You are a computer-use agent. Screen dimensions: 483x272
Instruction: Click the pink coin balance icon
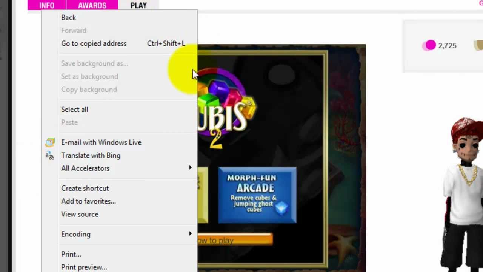pyautogui.click(x=429, y=46)
